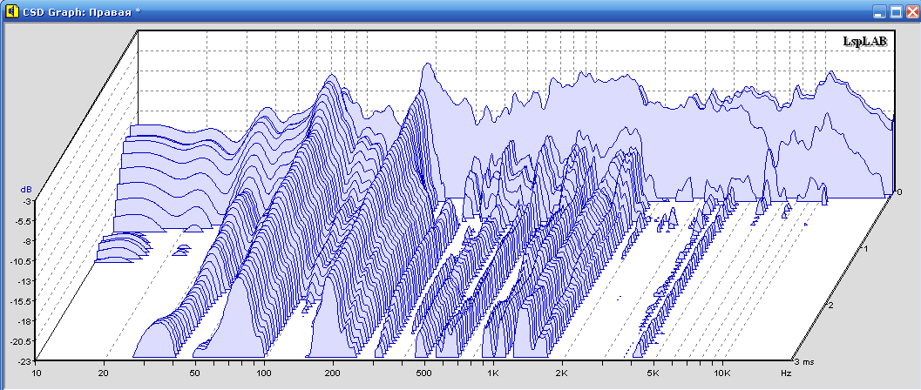Maximize the CSD Graph window
921x390 pixels.
[896, 11]
